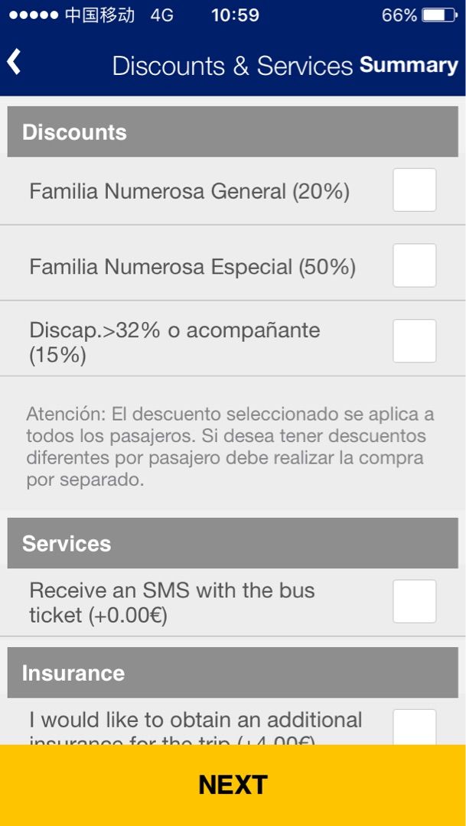The width and height of the screenshot is (466, 826).
Task: Open the Summary link in header
Action: [409, 66]
